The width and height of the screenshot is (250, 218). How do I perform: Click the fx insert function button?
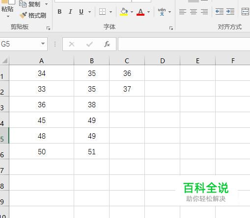point(107,44)
